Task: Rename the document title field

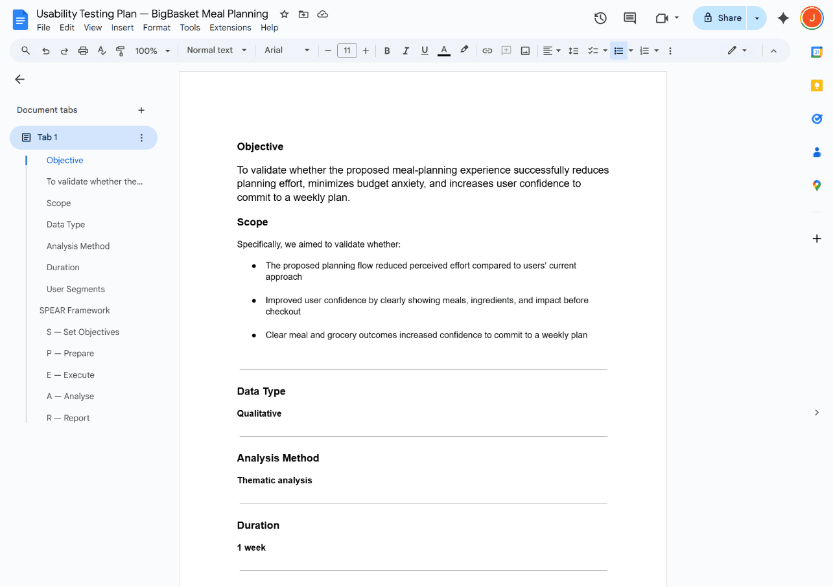Action: (x=152, y=14)
